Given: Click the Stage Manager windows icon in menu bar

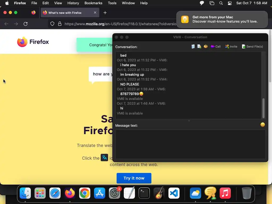Looking at the screenshot, I should click(212, 3).
